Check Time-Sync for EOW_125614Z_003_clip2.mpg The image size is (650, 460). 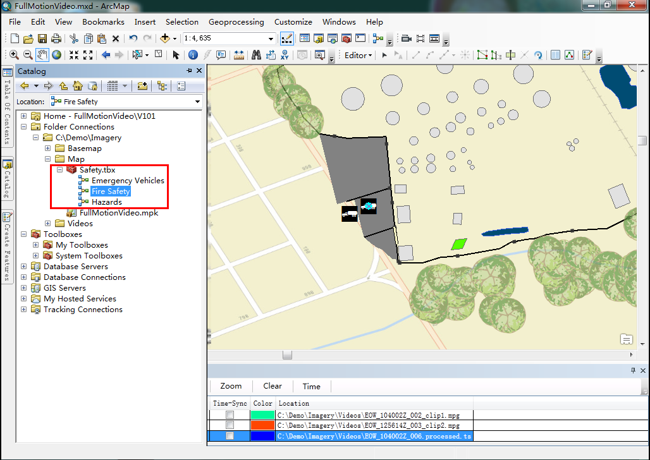230,425
